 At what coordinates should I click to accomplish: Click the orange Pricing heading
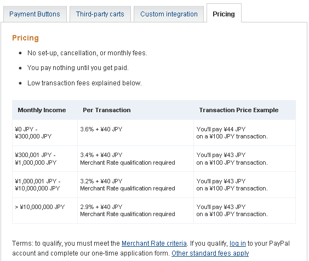(x=25, y=38)
